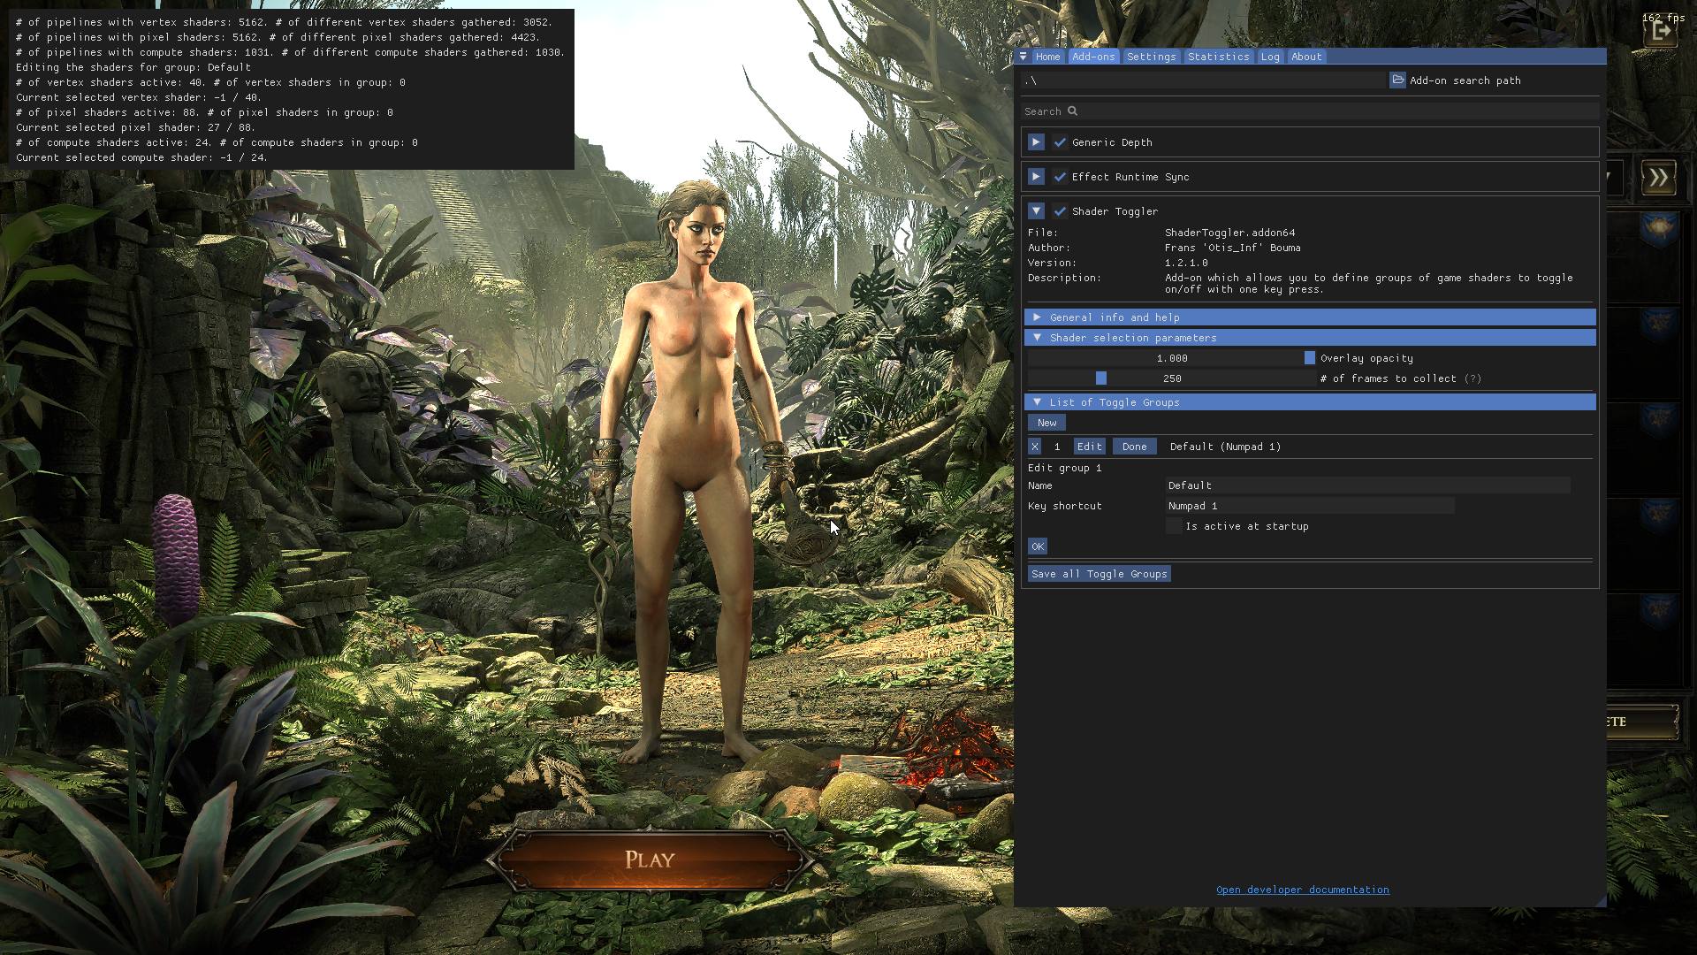The height and width of the screenshot is (955, 1697).
Task: Collapse the Shader selection parameters section
Action: pos(1310,338)
